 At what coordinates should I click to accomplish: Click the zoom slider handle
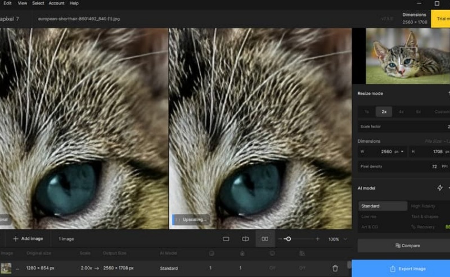tap(288, 239)
